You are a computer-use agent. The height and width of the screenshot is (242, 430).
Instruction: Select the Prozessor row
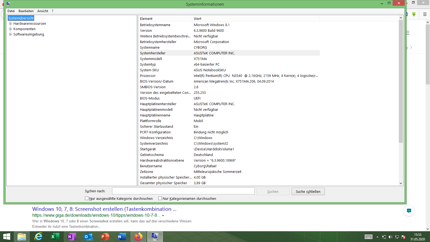point(229,76)
